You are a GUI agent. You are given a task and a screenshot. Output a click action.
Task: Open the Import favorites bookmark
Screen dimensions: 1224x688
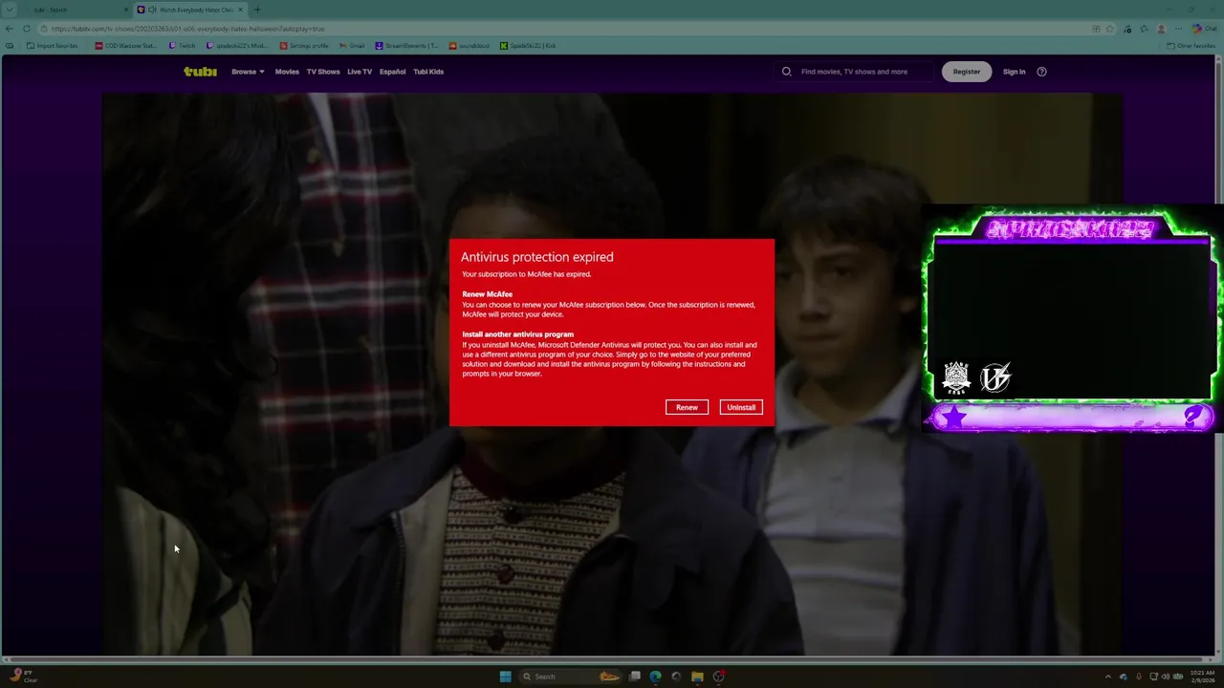(x=54, y=45)
